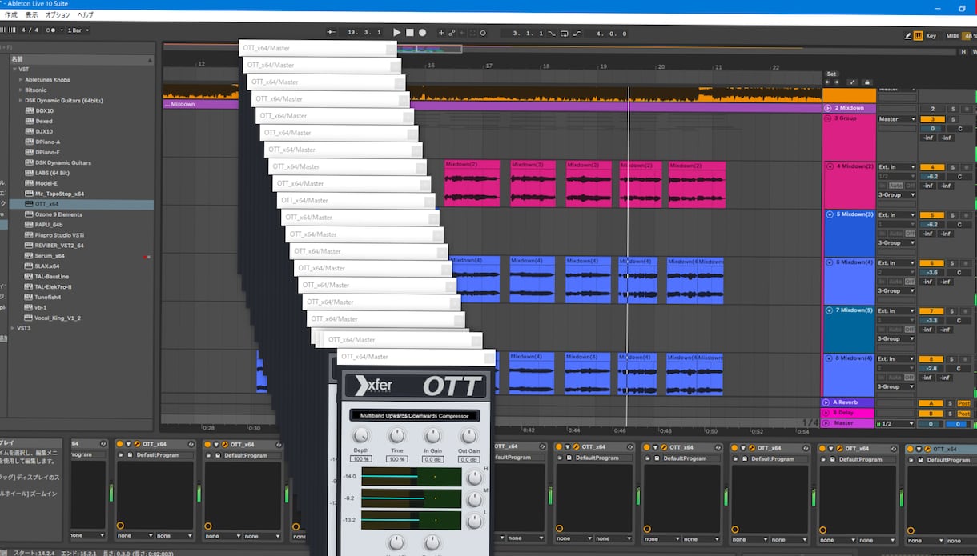Enable the Punch-In switch

click(x=551, y=34)
